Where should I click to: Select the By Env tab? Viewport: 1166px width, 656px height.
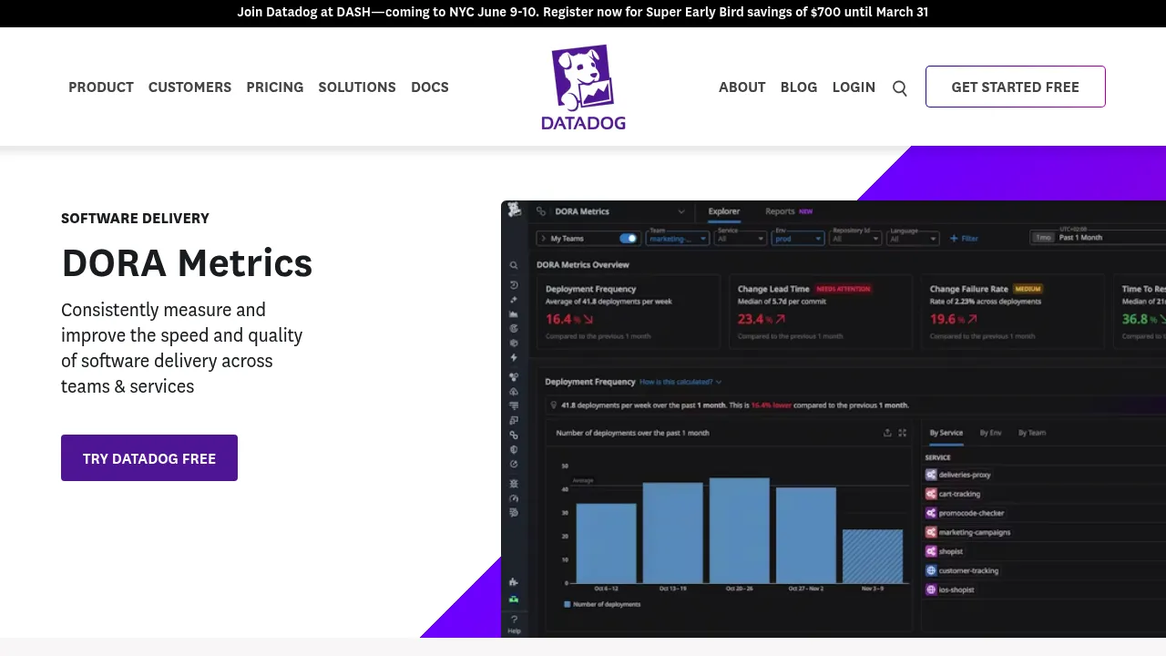click(990, 433)
